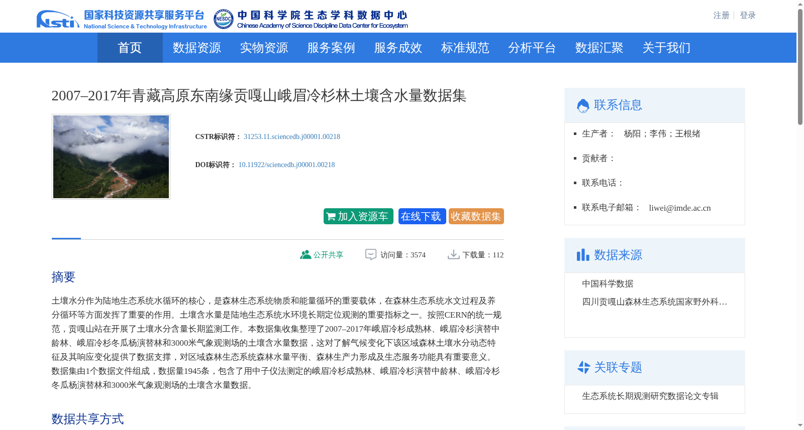The width and height of the screenshot is (804, 430).
Task: Open the 中国科学数据 source link
Action: pos(608,284)
